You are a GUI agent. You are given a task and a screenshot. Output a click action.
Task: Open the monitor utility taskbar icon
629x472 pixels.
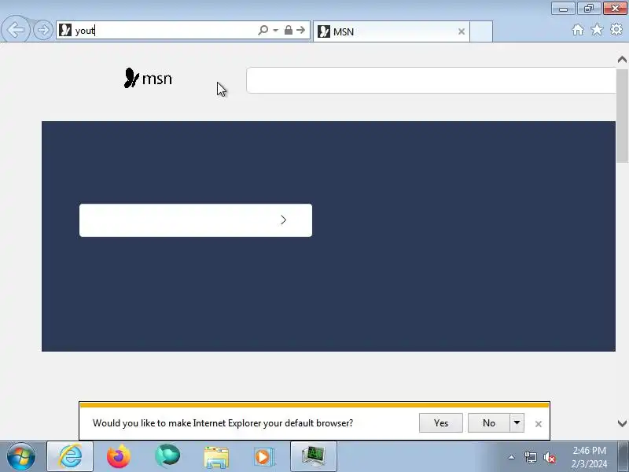[x=313, y=456]
